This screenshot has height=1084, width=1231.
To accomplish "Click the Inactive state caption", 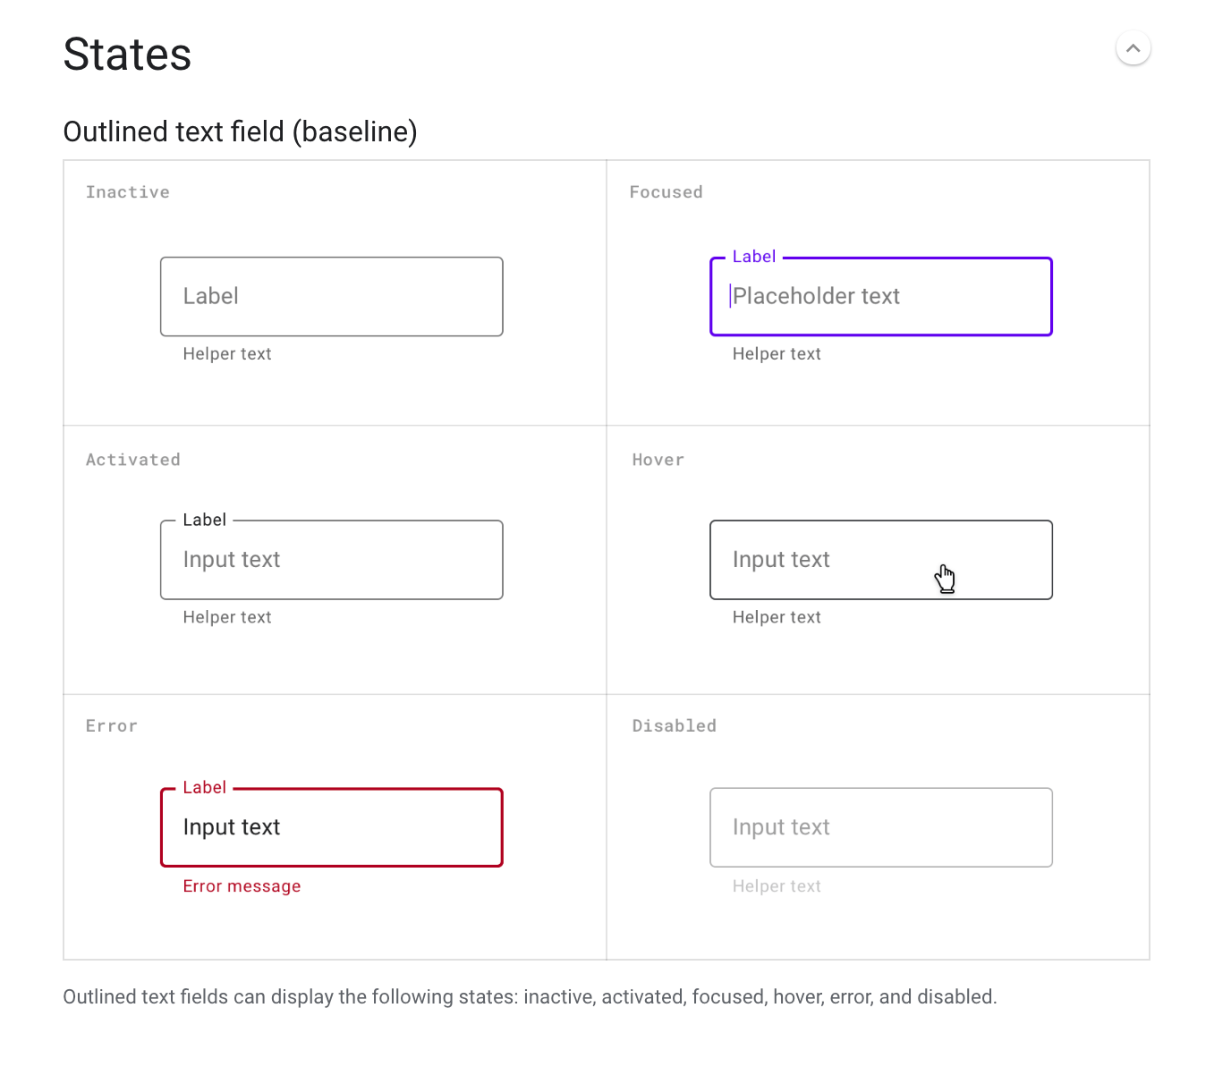I will coord(127,192).
